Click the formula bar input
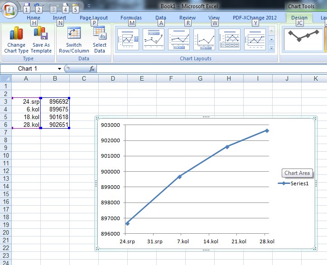Image resolution: width=327 pixels, height=265 pixels. coord(212,69)
